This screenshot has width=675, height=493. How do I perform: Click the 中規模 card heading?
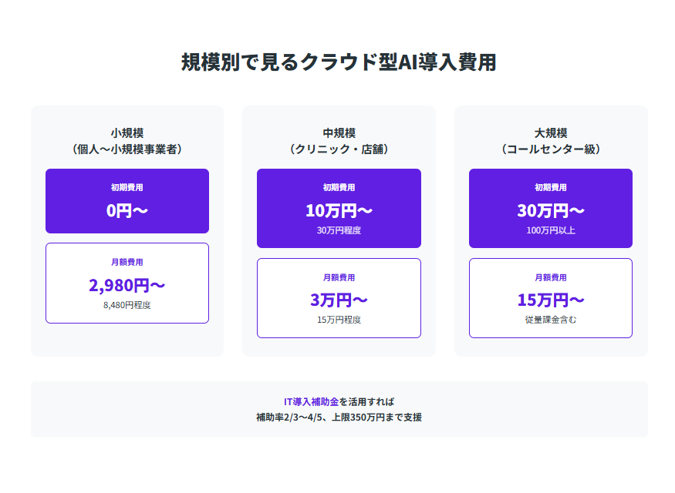[x=339, y=132]
